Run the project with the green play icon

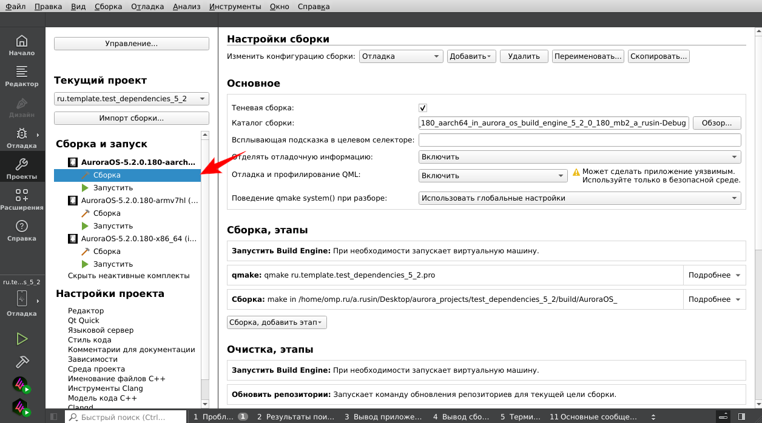click(x=22, y=339)
